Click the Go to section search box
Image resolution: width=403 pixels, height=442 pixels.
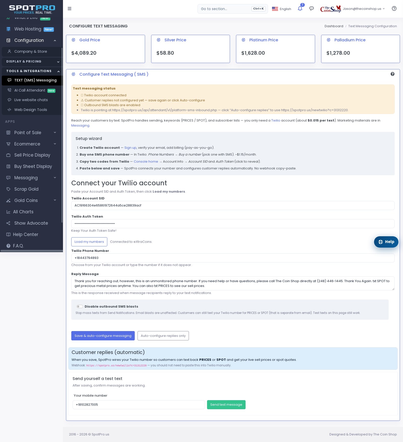[233, 9]
